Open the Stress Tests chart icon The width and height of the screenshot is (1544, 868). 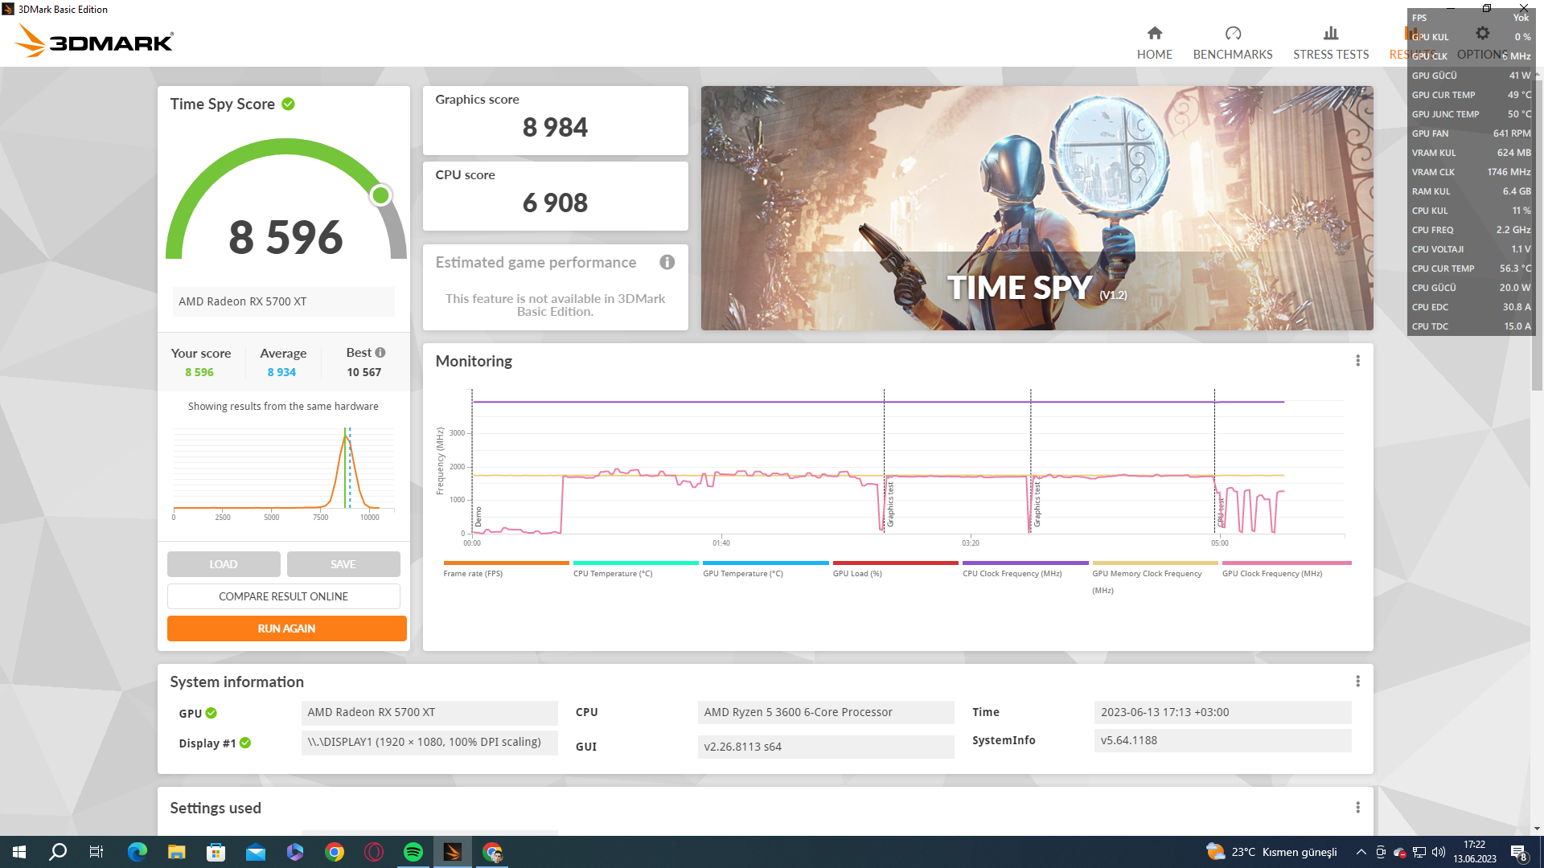tap(1330, 33)
